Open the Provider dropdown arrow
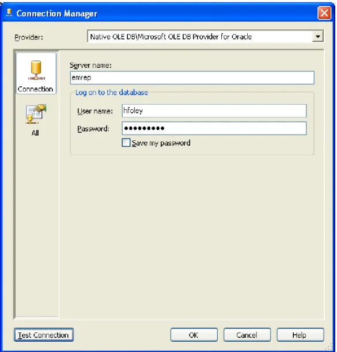The width and height of the screenshot is (337, 352). point(317,36)
